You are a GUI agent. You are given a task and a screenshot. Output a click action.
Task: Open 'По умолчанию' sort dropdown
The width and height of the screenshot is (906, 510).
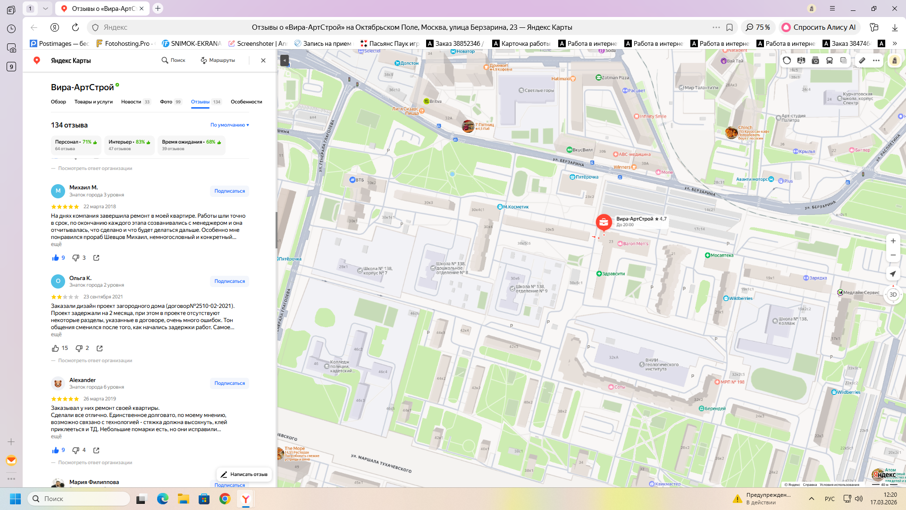click(229, 125)
